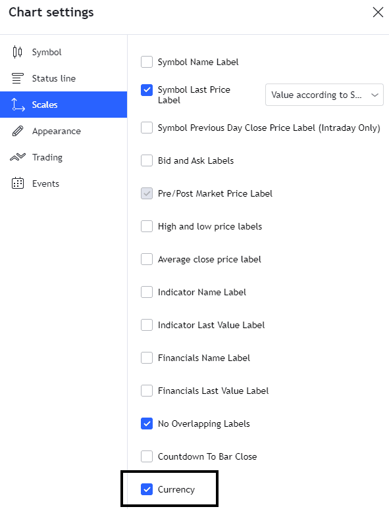Enable Indicator Last Value Label option
The width and height of the screenshot is (389, 509).
(147, 325)
